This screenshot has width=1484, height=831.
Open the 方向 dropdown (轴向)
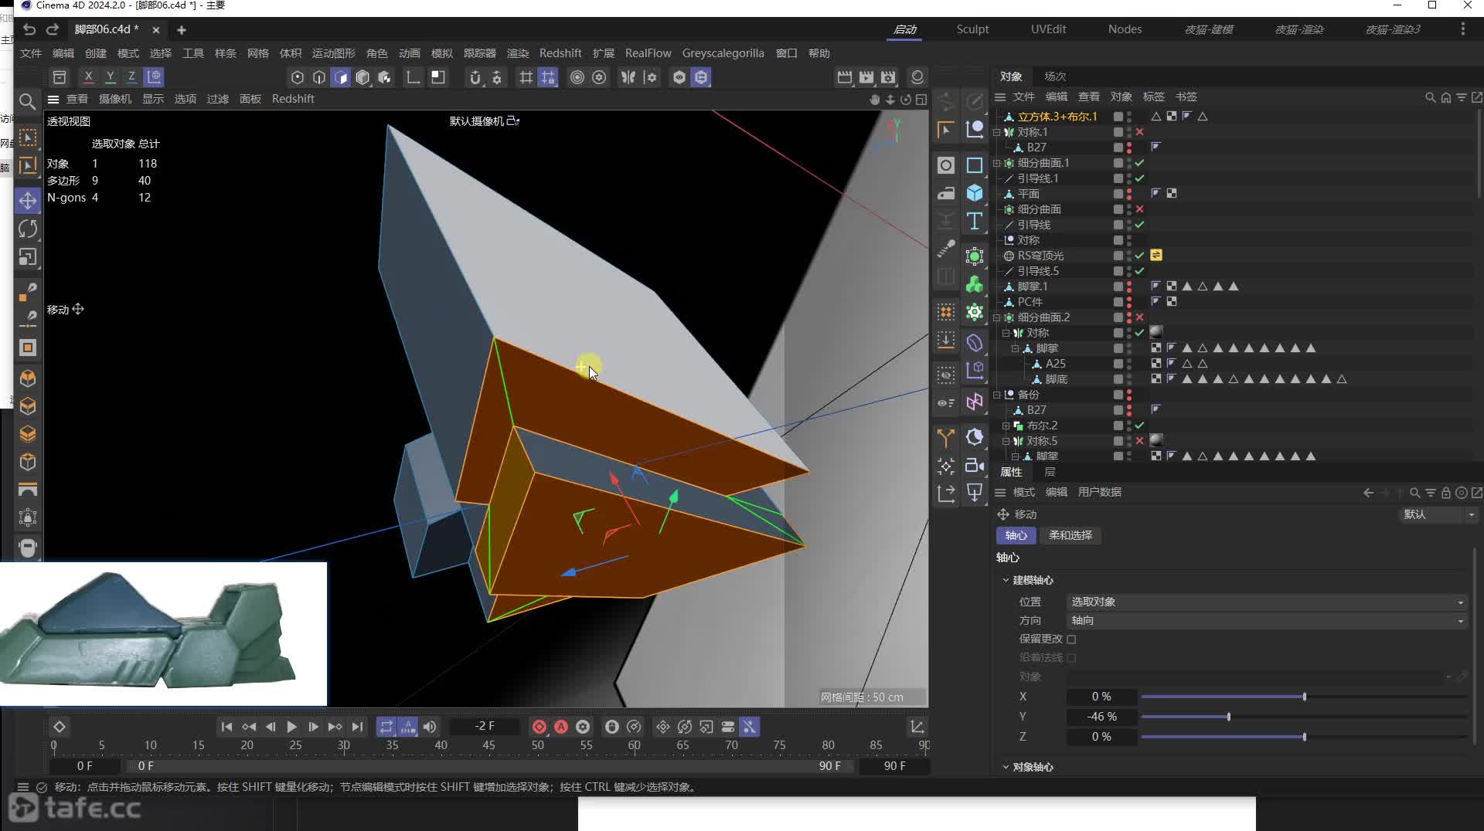[x=1266, y=620]
